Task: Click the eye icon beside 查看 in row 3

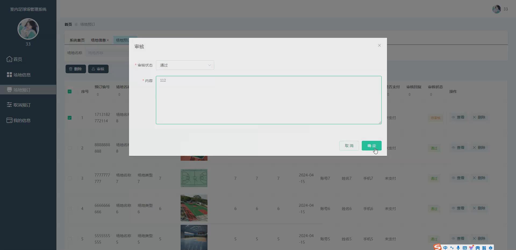Action: pos(454,178)
